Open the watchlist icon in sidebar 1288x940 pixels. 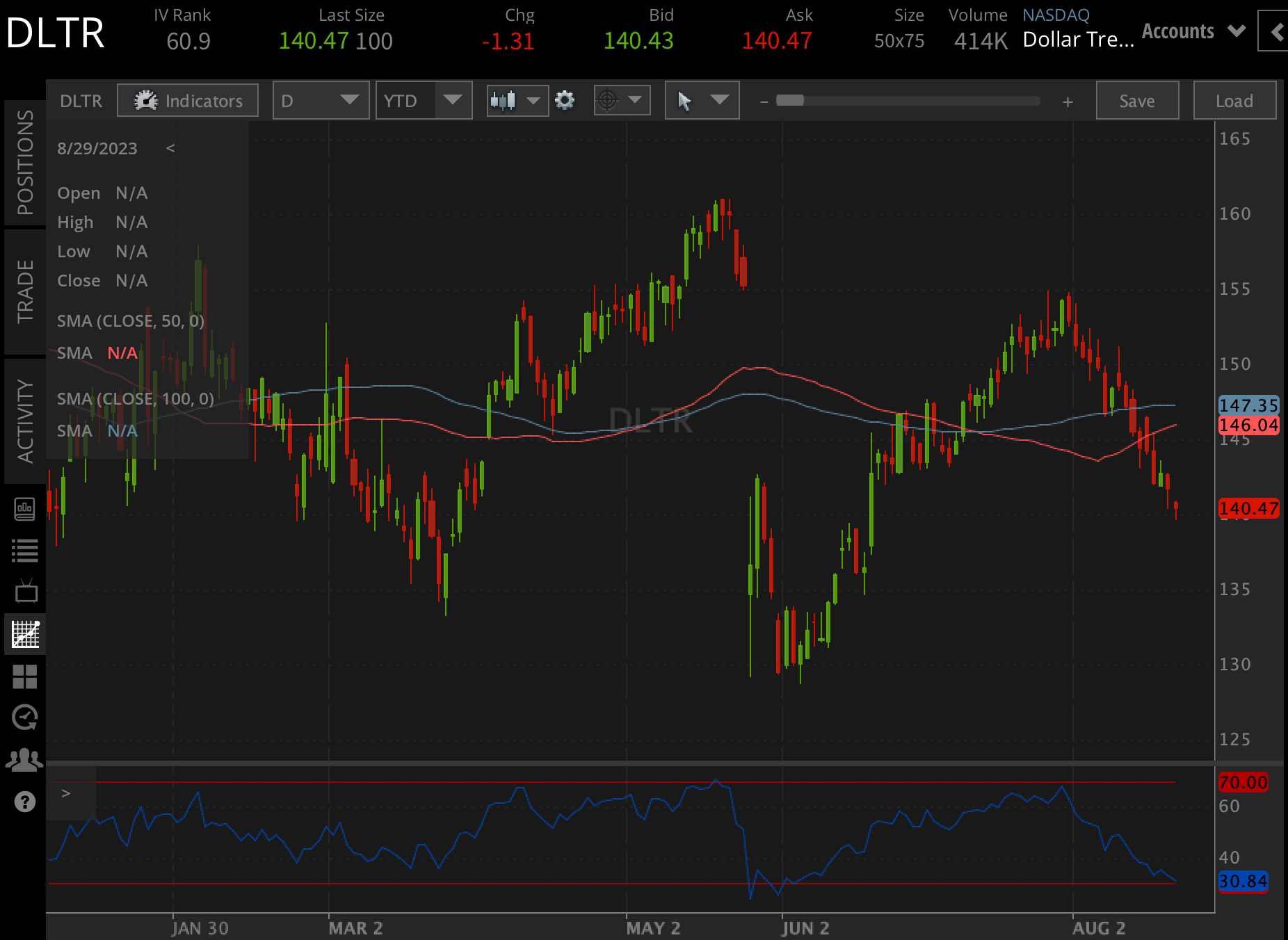tap(25, 549)
